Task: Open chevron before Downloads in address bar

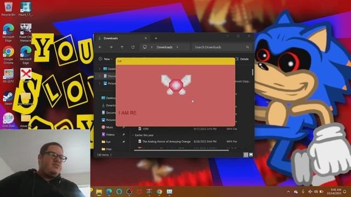Action: click(x=151, y=47)
